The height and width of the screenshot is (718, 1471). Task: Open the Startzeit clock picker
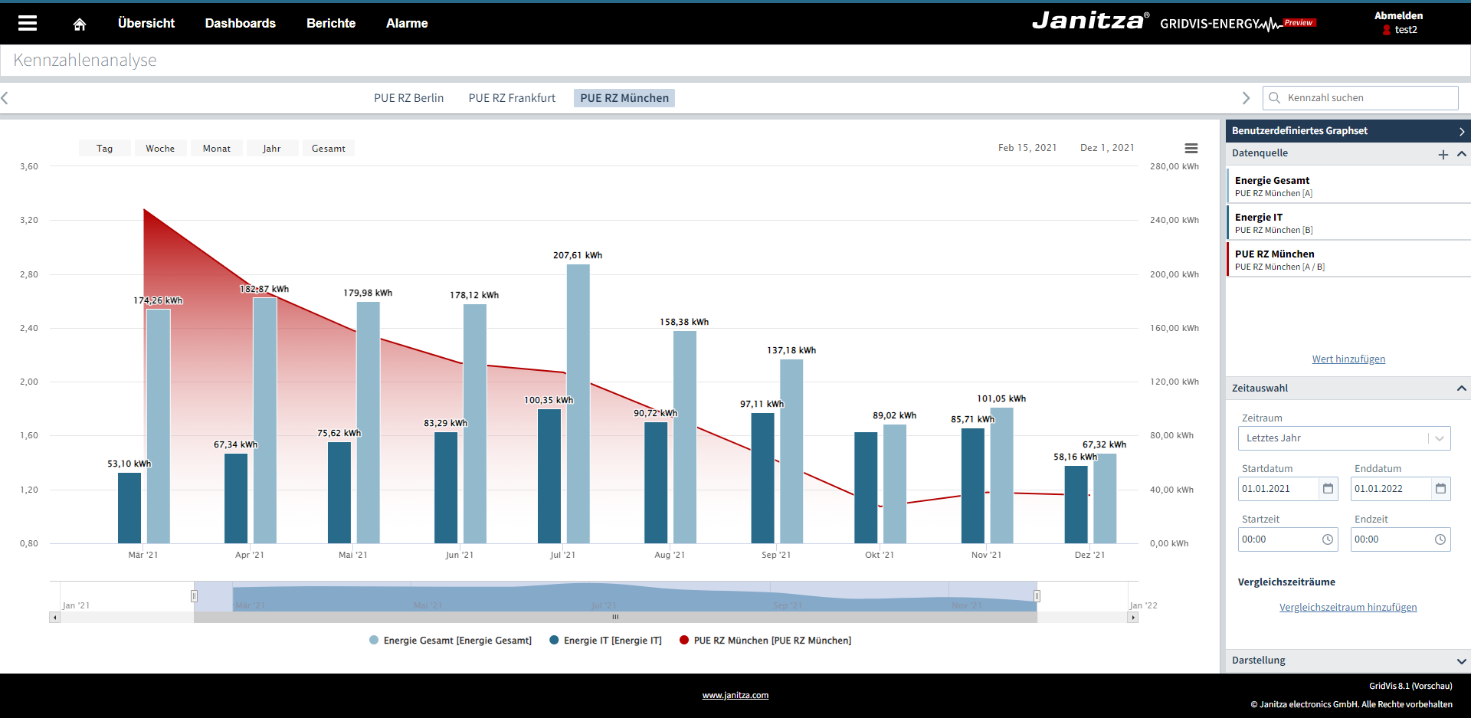1328,539
